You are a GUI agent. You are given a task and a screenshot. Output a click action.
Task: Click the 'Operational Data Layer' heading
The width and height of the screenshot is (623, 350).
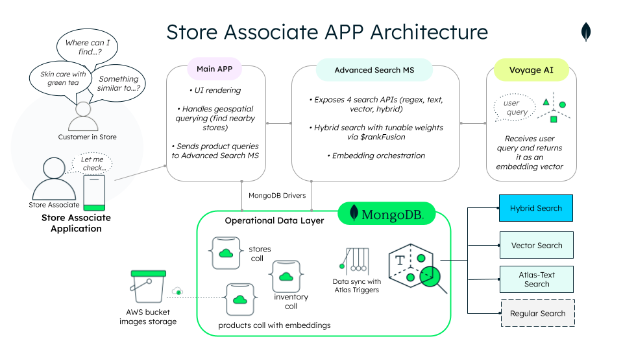pyautogui.click(x=274, y=220)
